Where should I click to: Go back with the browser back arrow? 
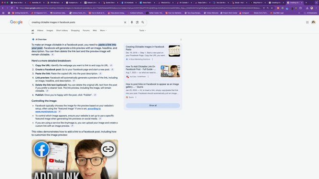[3, 8]
